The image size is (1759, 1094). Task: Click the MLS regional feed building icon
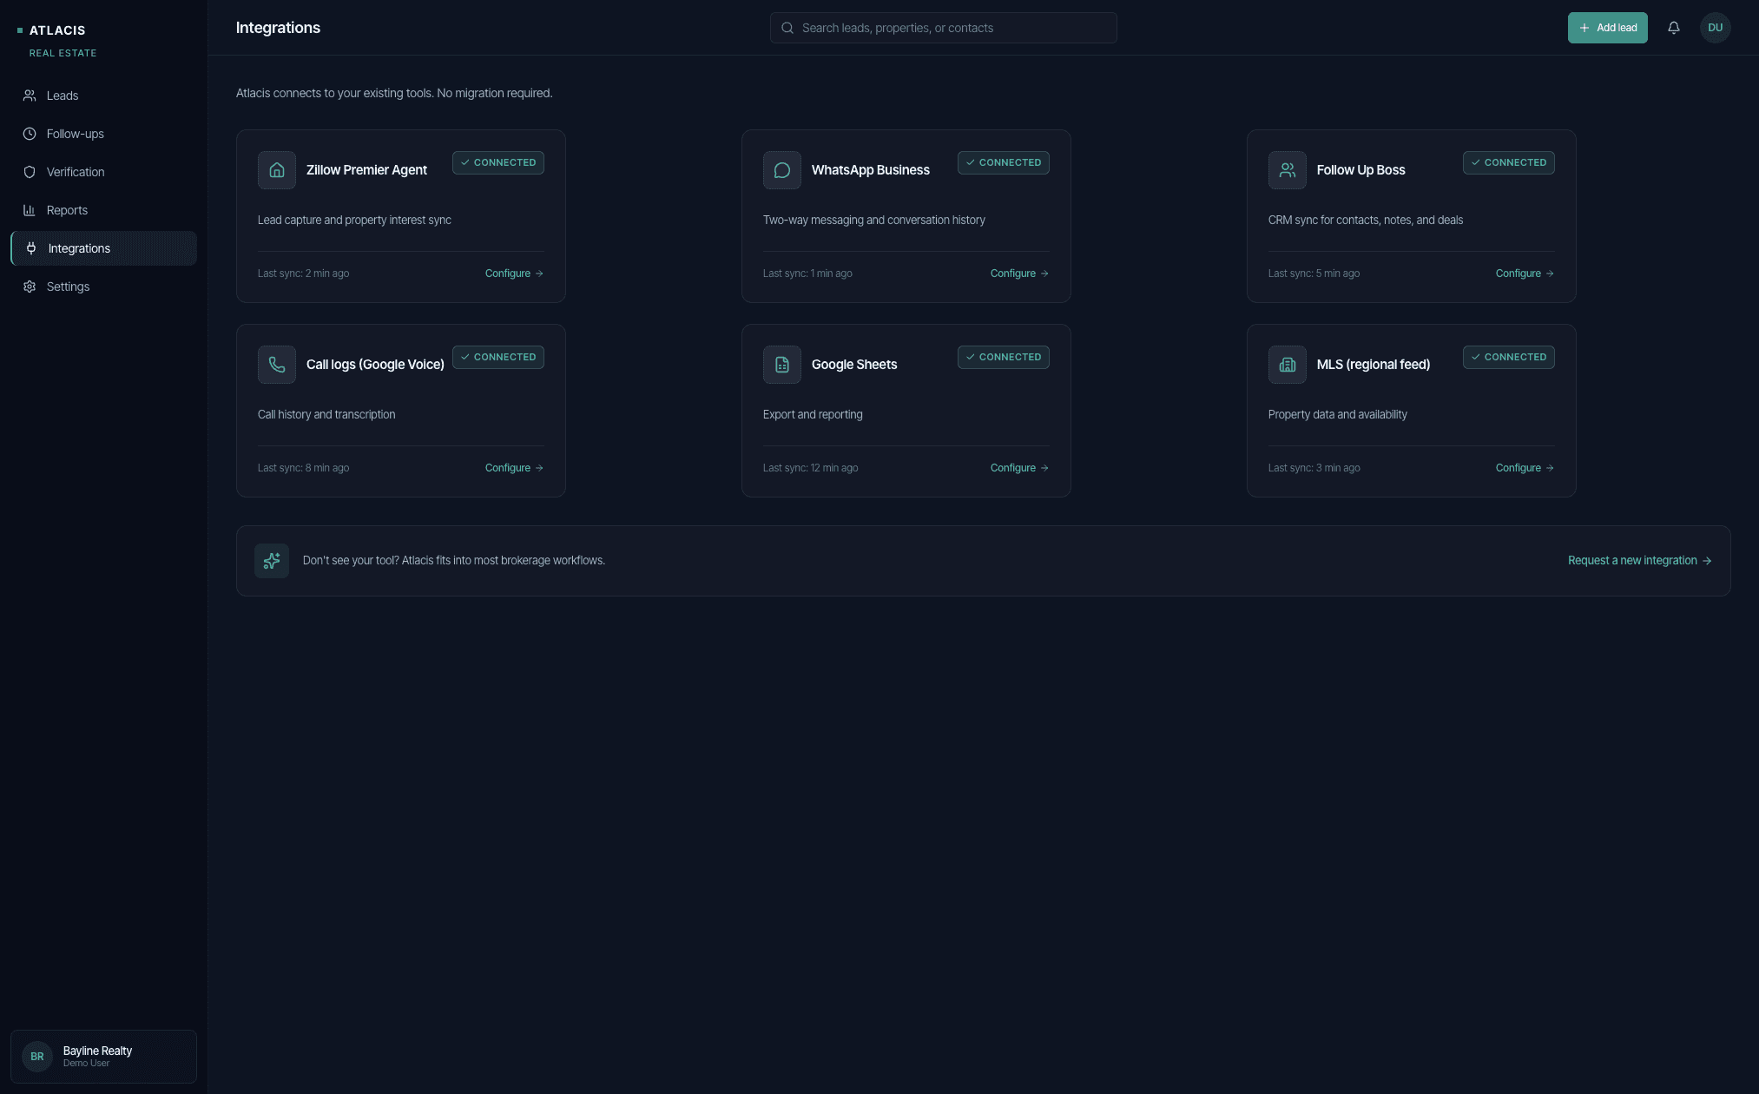pos(1287,365)
